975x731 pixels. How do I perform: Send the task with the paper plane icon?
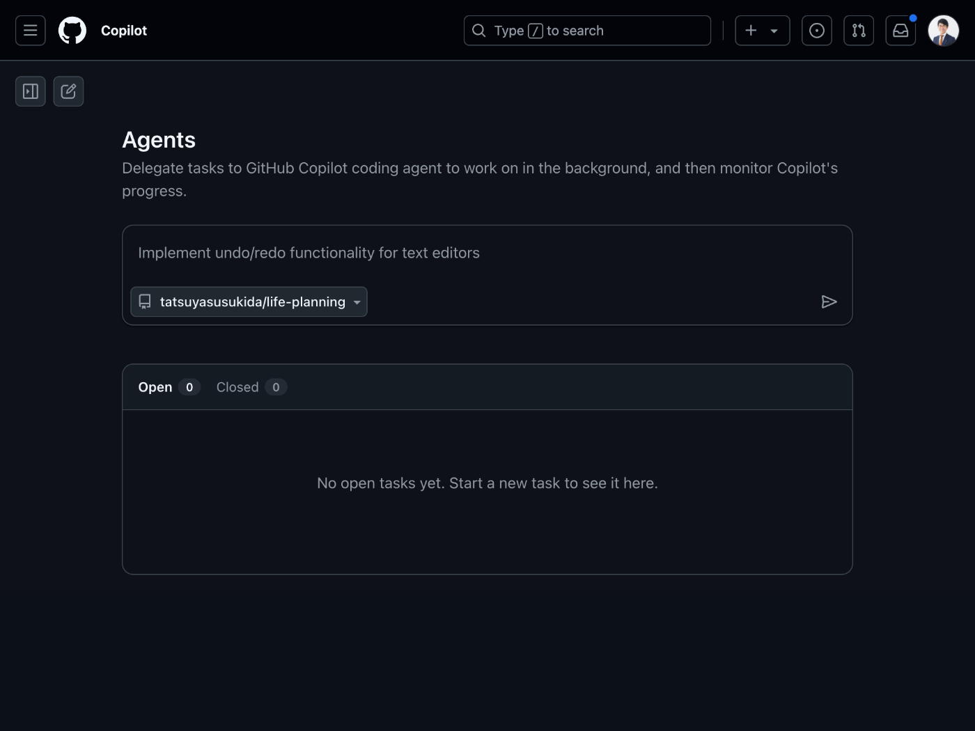(829, 301)
